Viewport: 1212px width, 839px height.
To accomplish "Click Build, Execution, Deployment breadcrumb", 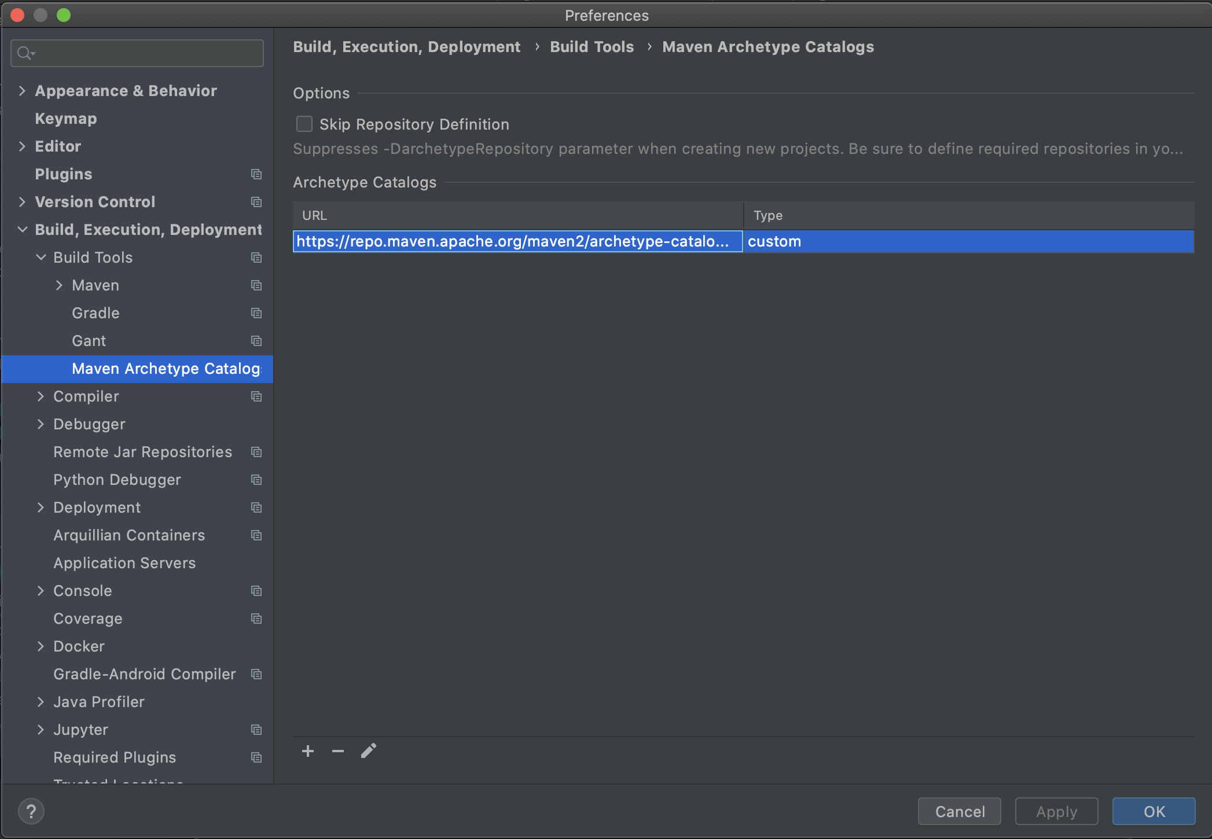I will coord(406,47).
